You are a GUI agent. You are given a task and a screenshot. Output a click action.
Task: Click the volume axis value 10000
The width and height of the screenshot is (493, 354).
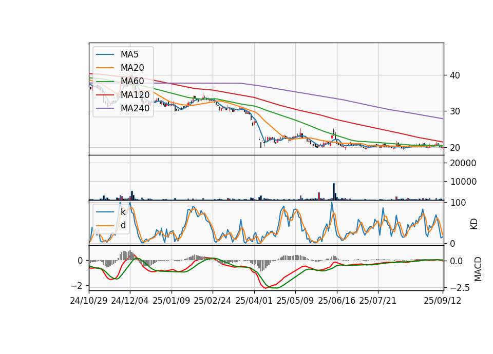coord(463,182)
